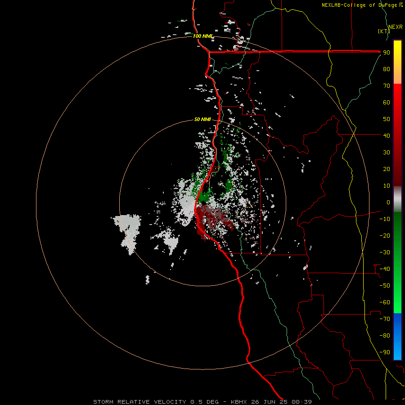Click the 0.5 DEG elevation text in caption
This screenshot has height=405, width=405.
(x=204, y=402)
